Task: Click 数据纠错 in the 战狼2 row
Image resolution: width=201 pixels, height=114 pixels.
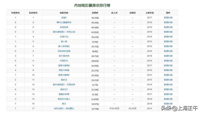Action: 168,18
